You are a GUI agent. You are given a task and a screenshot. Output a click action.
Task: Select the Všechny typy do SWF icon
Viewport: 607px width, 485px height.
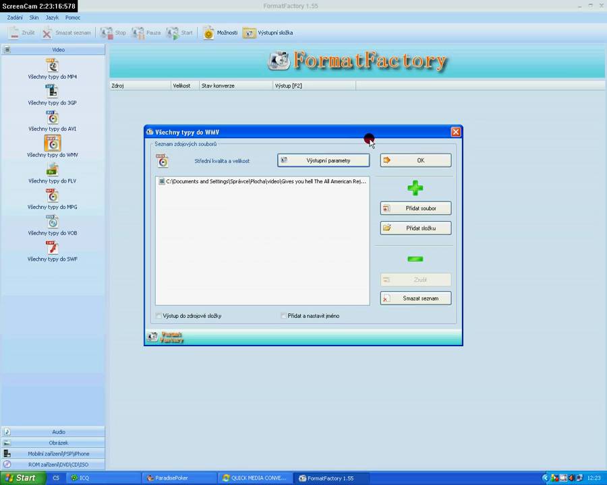tap(52, 247)
